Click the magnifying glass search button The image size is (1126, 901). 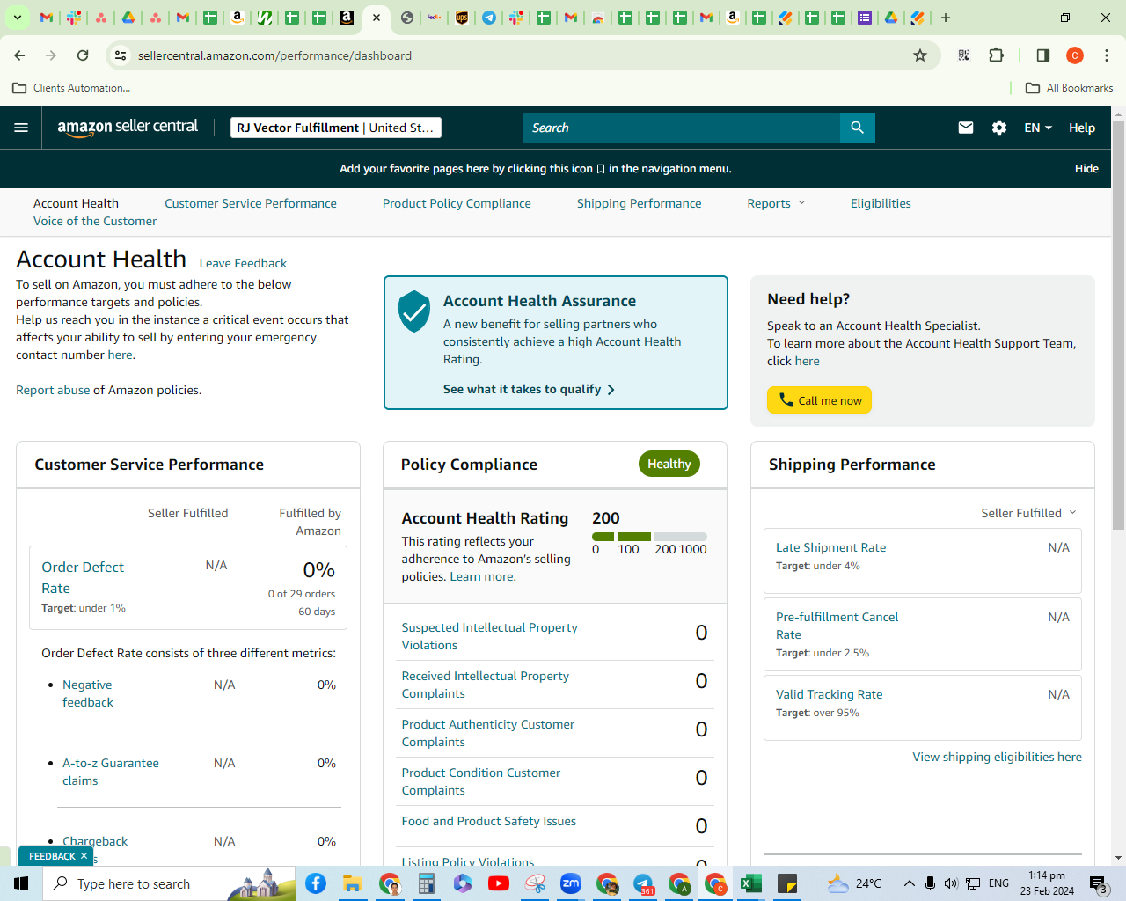[858, 128]
